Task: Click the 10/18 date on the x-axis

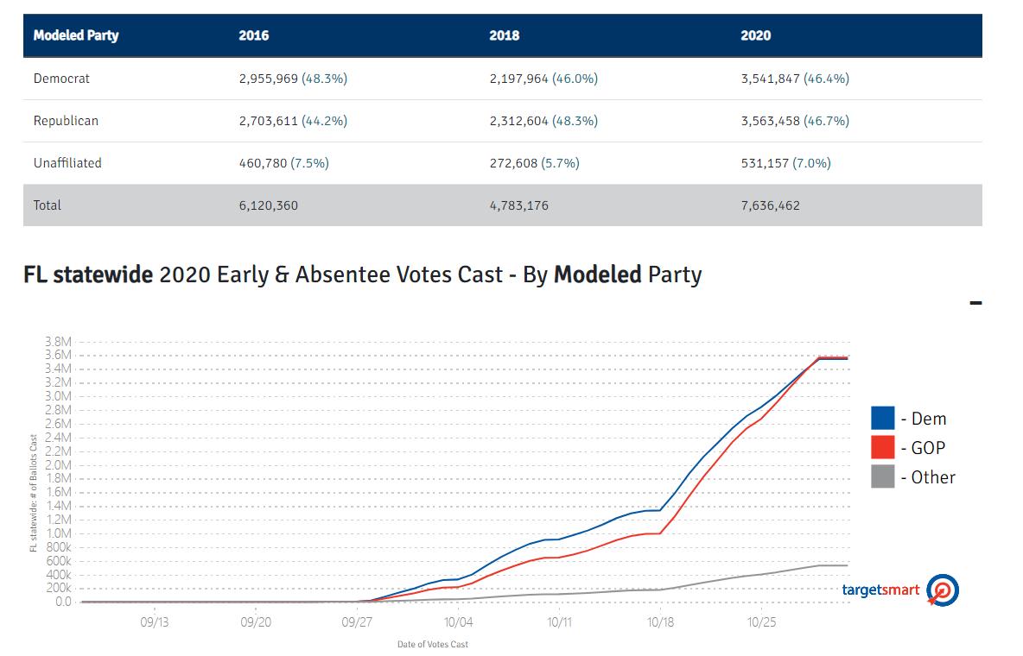Action: [x=660, y=621]
